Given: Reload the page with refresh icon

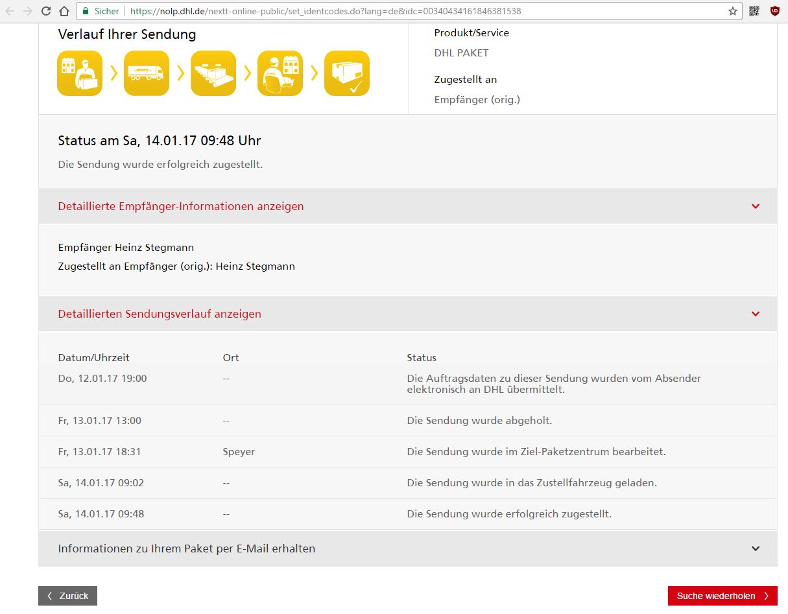Looking at the screenshot, I should (x=46, y=11).
